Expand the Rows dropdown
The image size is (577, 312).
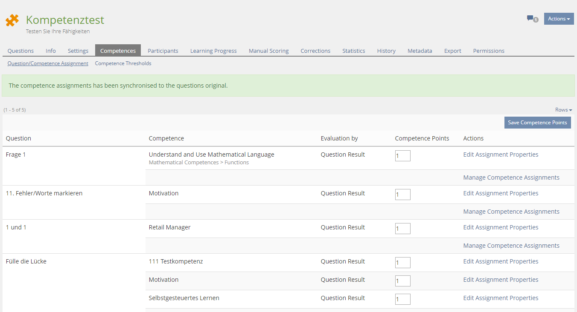point(563,110)
